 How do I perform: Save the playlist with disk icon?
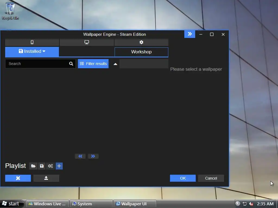pyautogui.click(x=42, y=166)
